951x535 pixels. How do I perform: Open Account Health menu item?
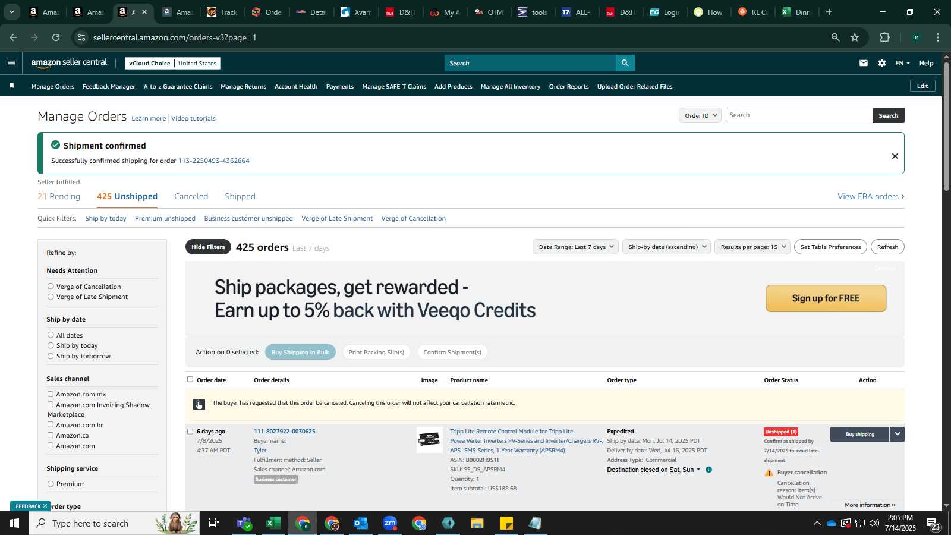[x=296, y=86]
